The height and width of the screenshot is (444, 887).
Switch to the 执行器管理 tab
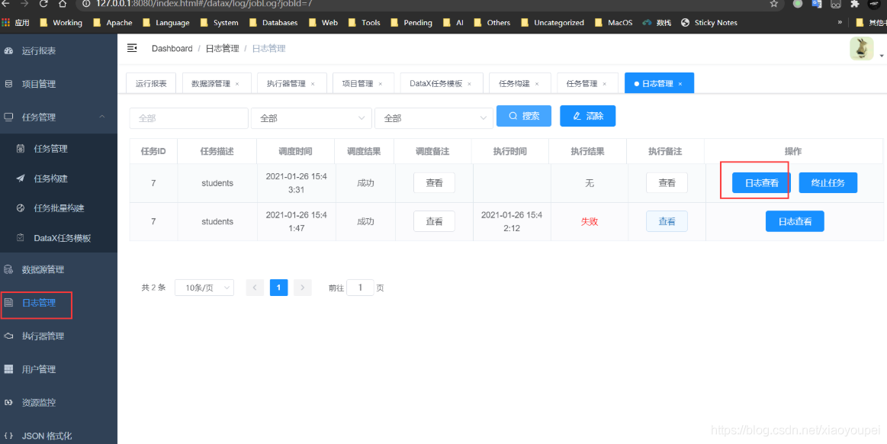[x=286, y=84]
